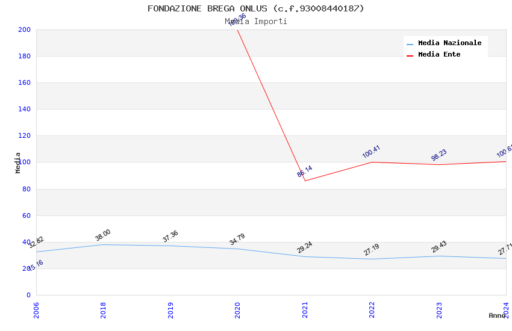Click the 200 y-axis tick label

click(x=24, y=29)
